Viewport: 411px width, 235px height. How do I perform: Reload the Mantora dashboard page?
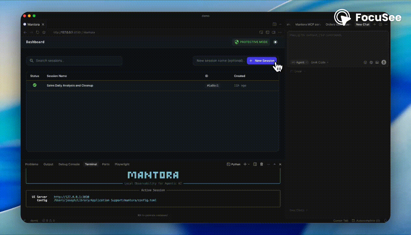(x=37, y=32)
